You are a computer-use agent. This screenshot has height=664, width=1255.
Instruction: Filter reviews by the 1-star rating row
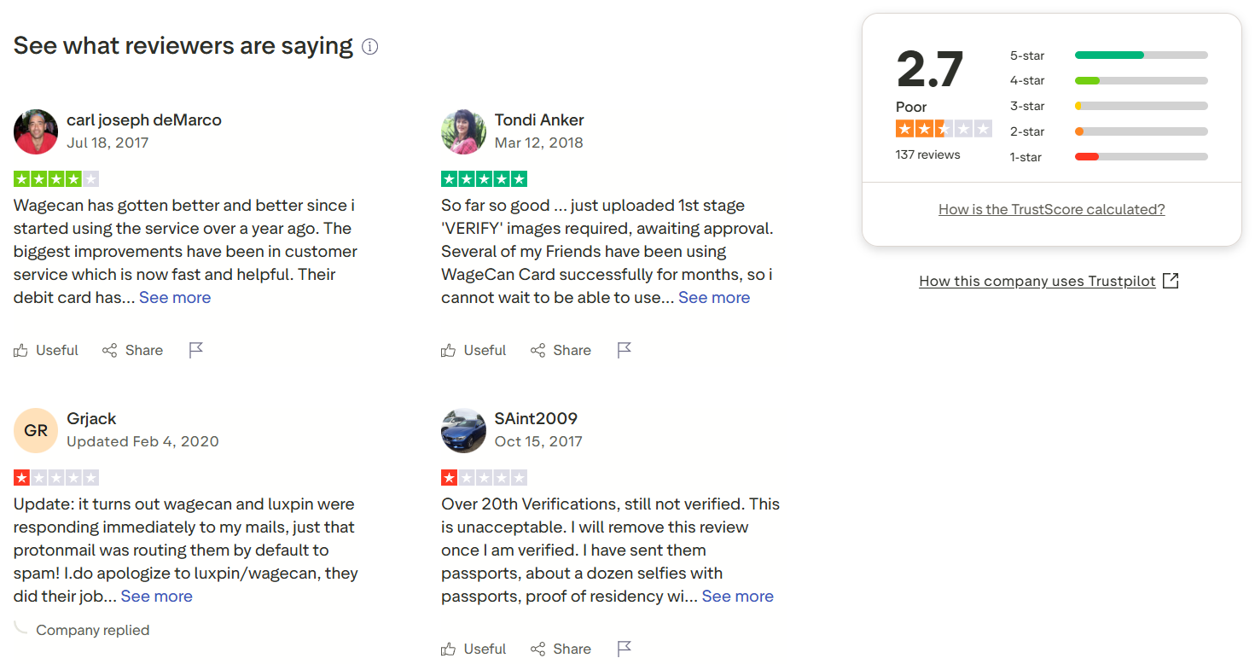pyautogui.click(x=1109, y=157)
